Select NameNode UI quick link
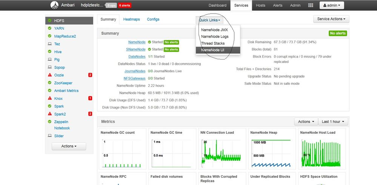 (x=218, y=50)
